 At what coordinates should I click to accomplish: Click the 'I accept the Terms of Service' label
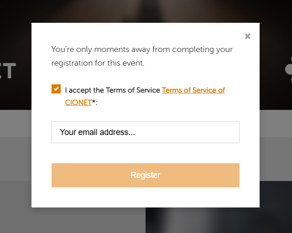[112, 90]
